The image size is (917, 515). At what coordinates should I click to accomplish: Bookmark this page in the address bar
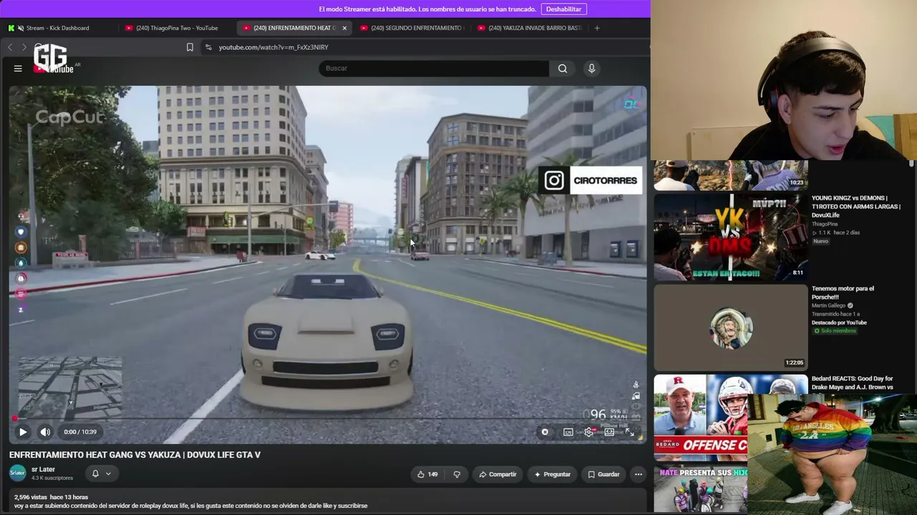(190, 47)
